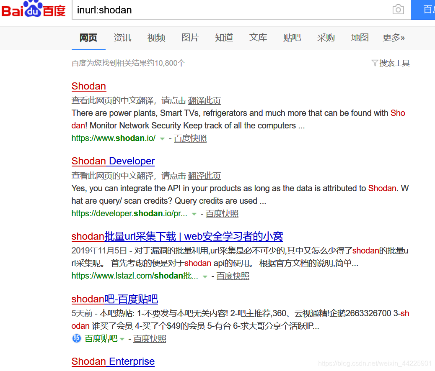
Task: Open shodan吧-百度贴吧 result title
Action: tap(115, 299)
